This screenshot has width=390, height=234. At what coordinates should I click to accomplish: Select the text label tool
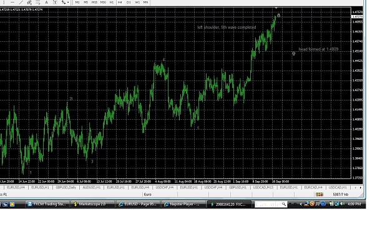55,2
